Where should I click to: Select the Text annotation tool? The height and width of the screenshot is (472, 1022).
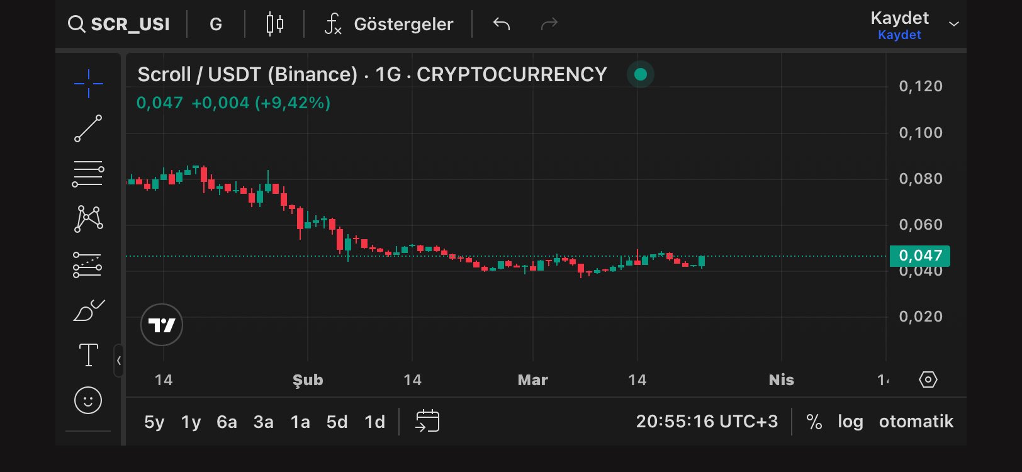[x=88, y=355]
